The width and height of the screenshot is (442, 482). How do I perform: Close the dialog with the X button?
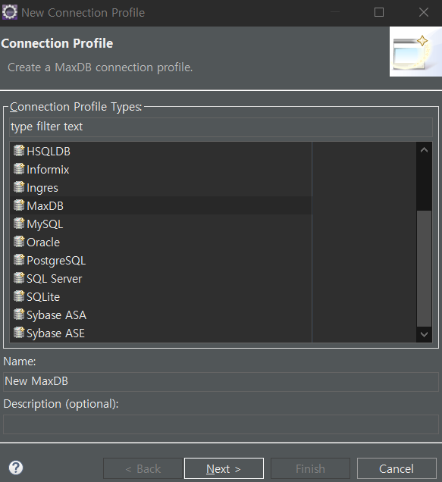click(x=424, y=12)
